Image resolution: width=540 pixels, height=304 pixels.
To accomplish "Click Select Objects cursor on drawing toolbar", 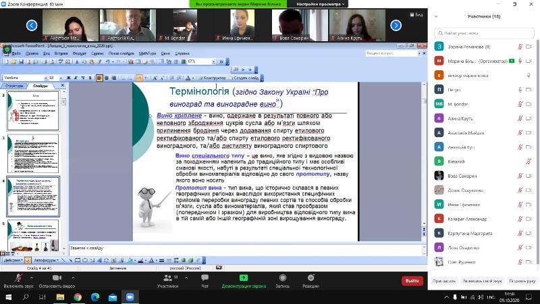I will pos(28,260).
